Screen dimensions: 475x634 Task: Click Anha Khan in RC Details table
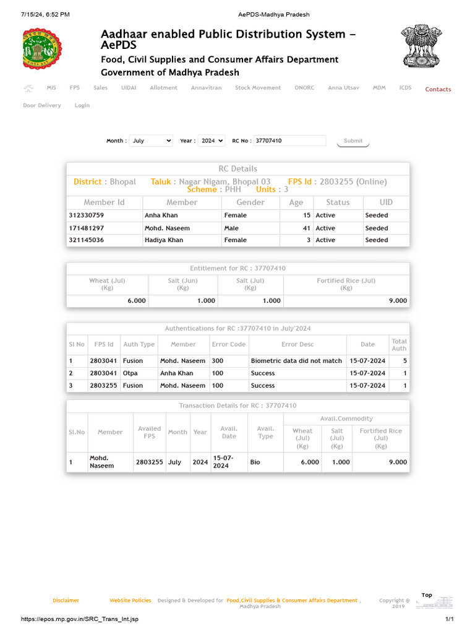(x=161, y=215)
